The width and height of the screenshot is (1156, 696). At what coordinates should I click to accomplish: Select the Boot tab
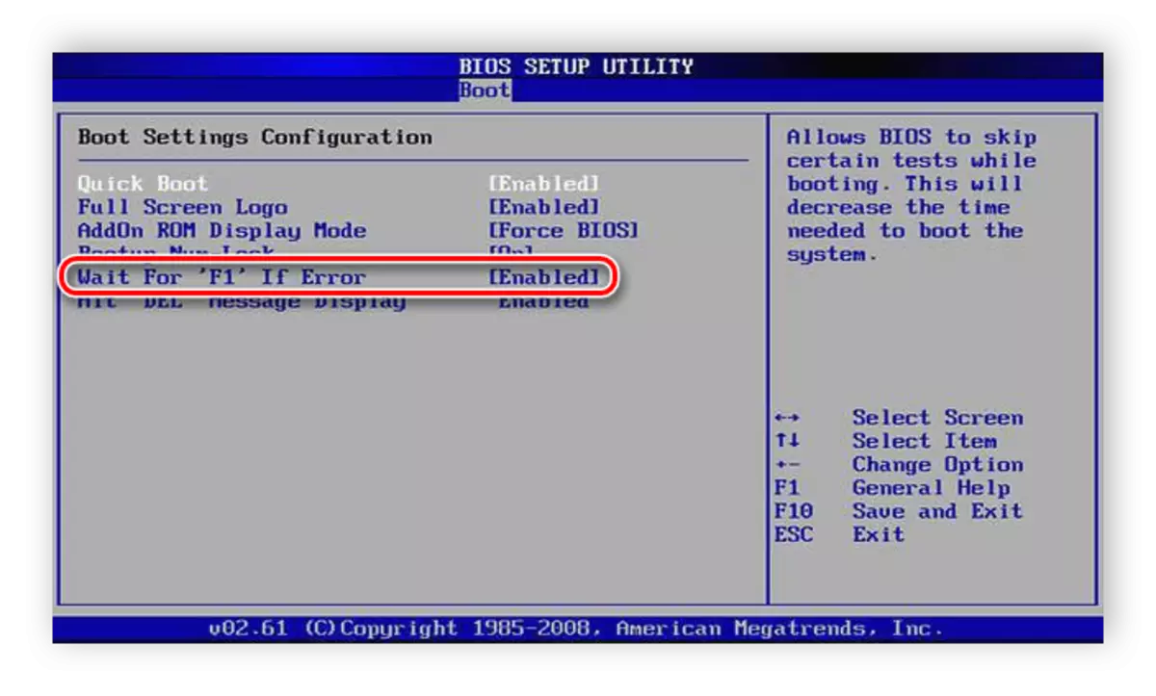coord(484,90)
